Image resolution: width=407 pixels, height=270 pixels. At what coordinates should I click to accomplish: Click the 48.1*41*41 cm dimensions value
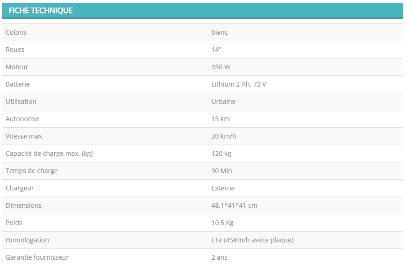tap(234, 205)
